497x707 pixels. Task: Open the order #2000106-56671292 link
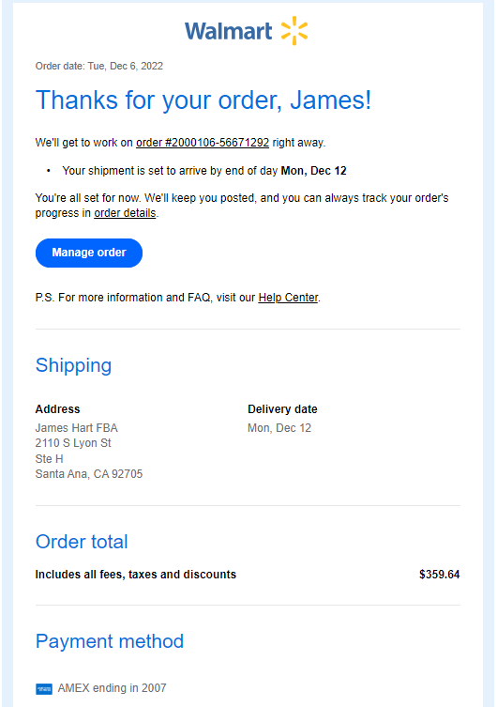(x=203, y=143)
